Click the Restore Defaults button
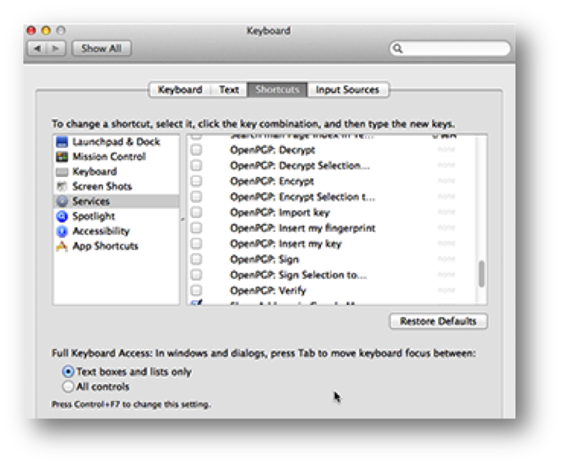Image resolution: width=563 pixels, height=466 pixels. pos(439,321)
